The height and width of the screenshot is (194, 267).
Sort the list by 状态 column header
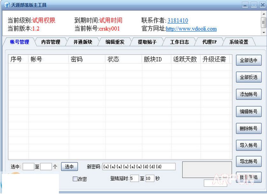tap(123, 59)
